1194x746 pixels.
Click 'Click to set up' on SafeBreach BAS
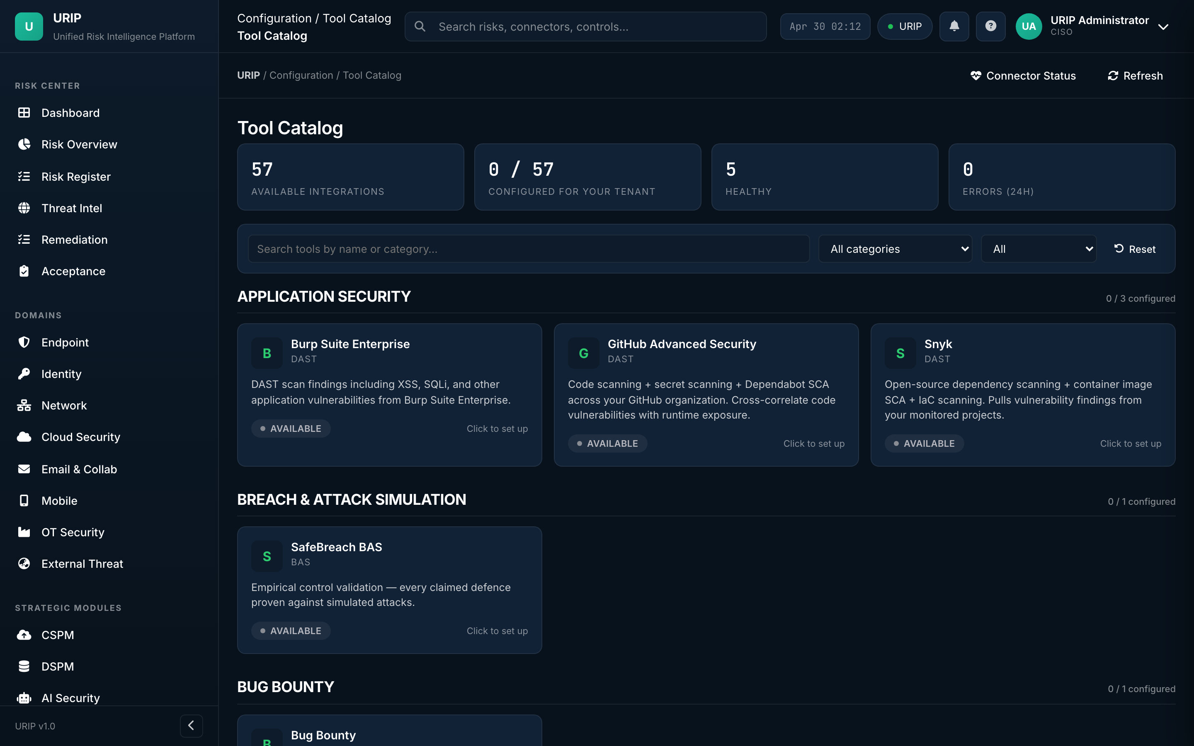(x=498, y=630)
